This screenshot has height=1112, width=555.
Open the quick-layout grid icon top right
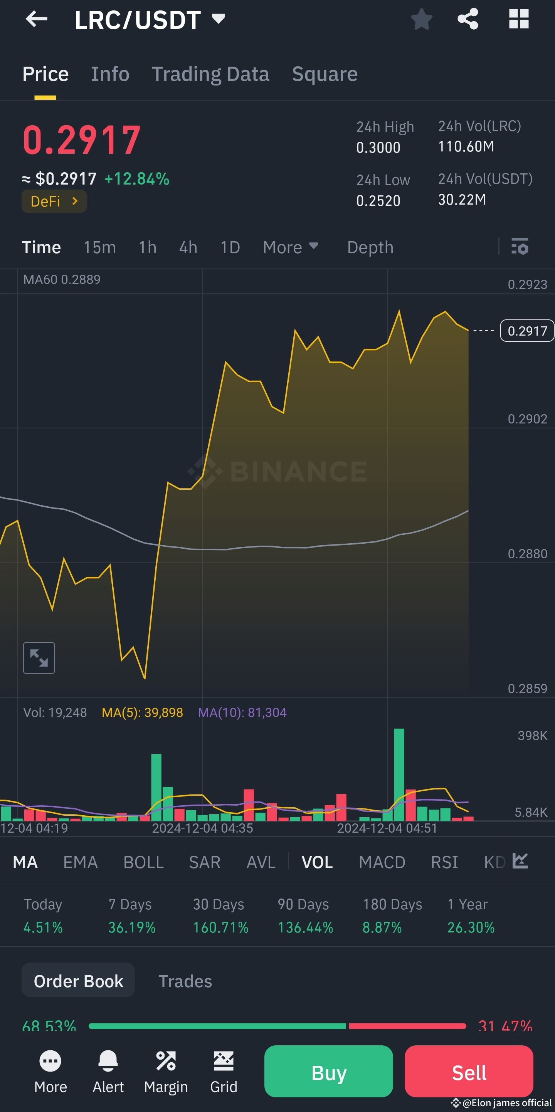click(519, 19)
